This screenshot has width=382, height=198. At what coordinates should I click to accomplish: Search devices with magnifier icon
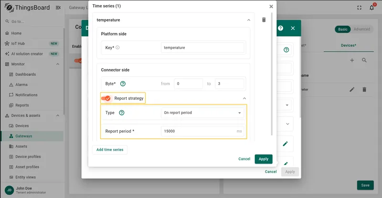[x=364, y=60]
